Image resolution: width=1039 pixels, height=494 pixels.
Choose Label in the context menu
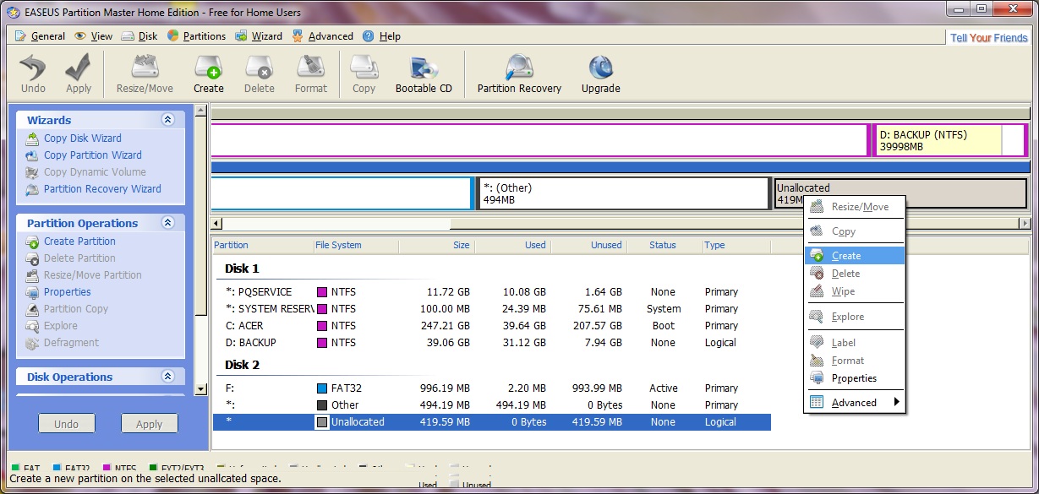tap(855, 343)
